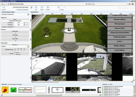
Task: Select the Motherbox source radio button
Action: [x=15, y=54]
